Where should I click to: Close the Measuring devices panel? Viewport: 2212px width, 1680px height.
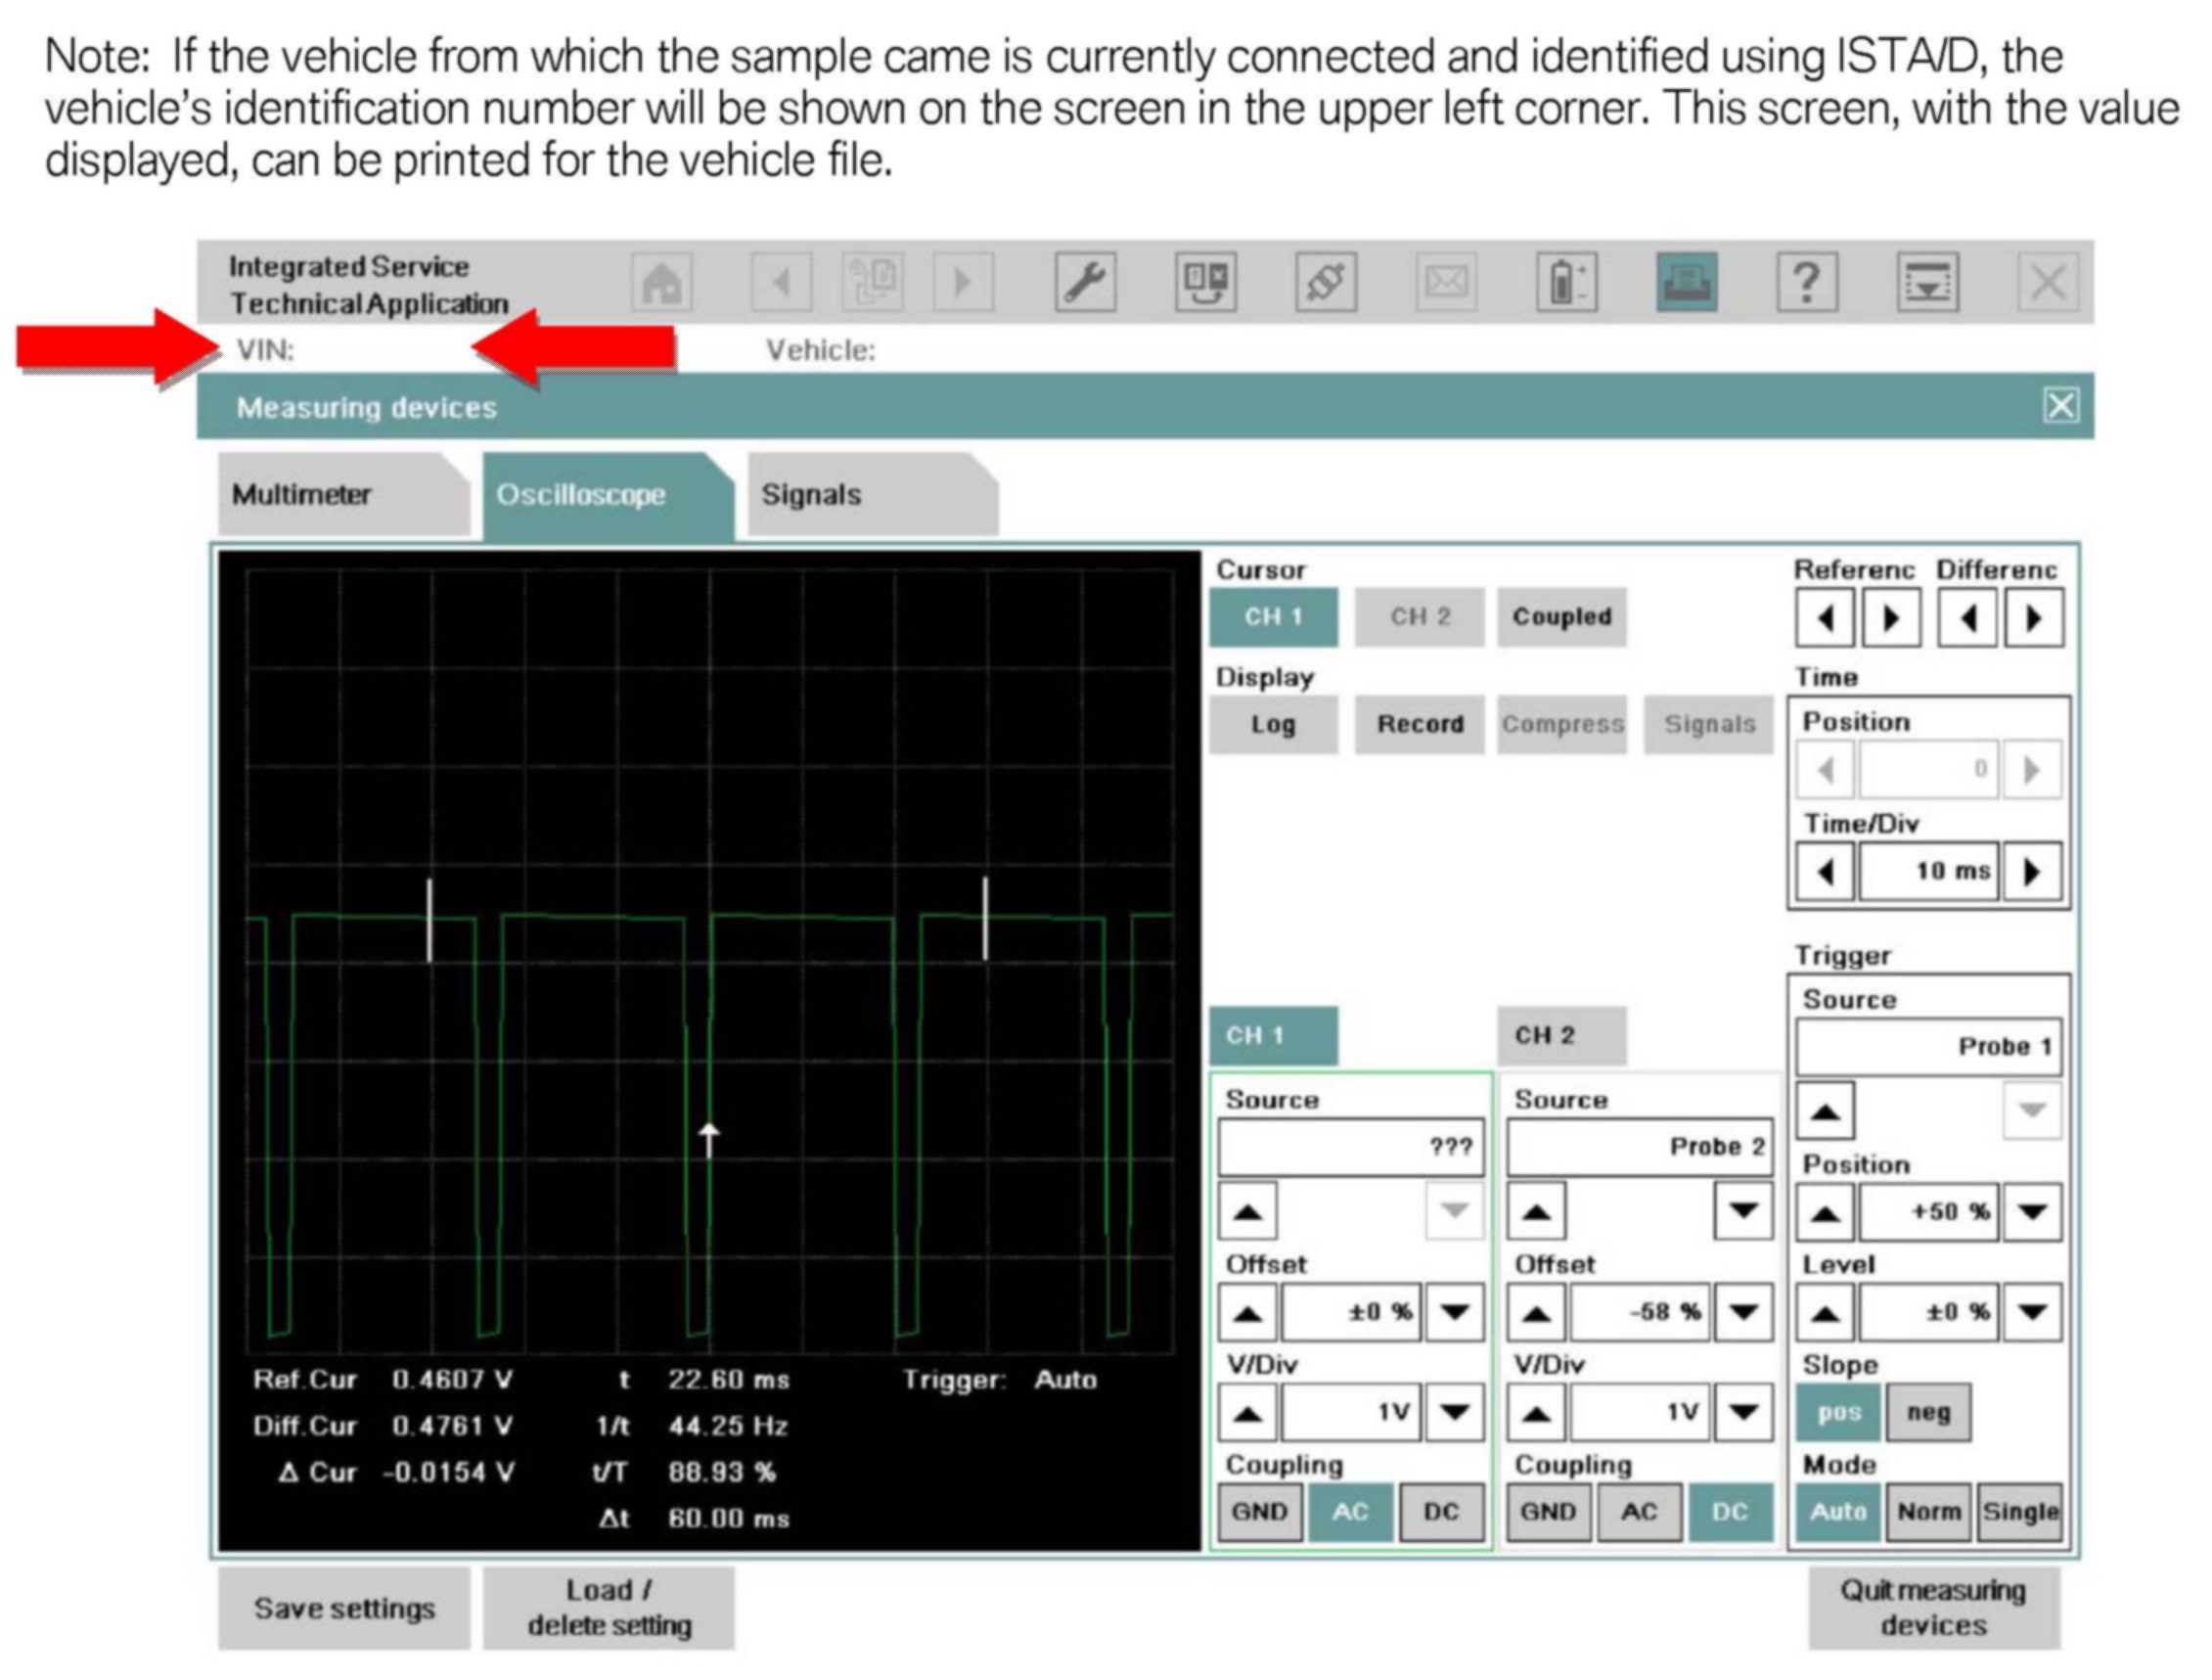(x=2060, y=406)
